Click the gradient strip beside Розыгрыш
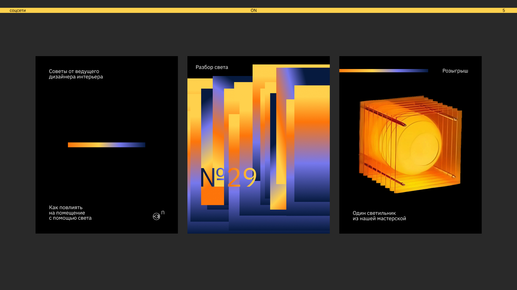The height and width of the screenshot is (290, 517). pos(383,71)
